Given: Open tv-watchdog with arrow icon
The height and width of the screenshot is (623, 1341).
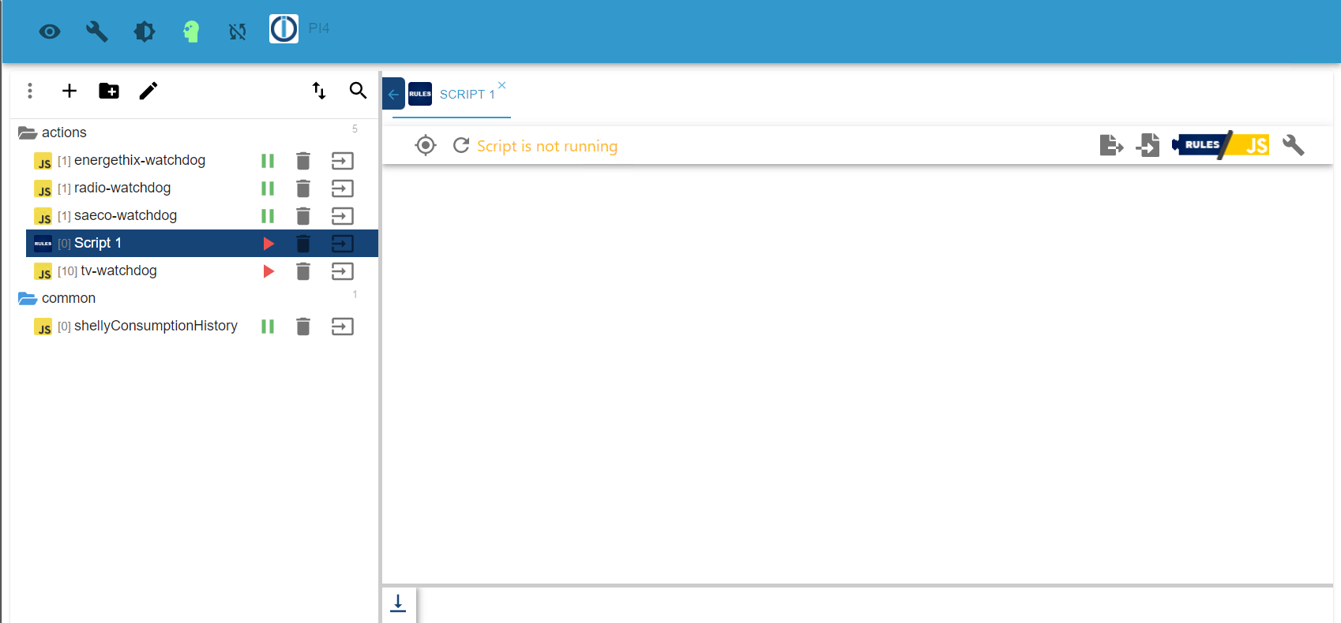Looking at the screenshot, I should click(343, 271).
